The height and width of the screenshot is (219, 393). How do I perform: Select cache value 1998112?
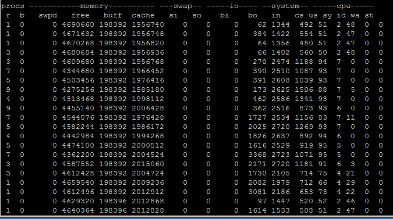[x=148, y=99]
